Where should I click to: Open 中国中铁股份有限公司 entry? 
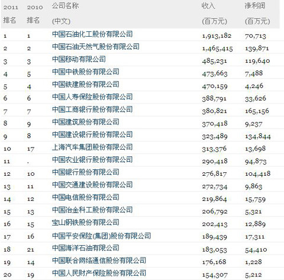86,72
